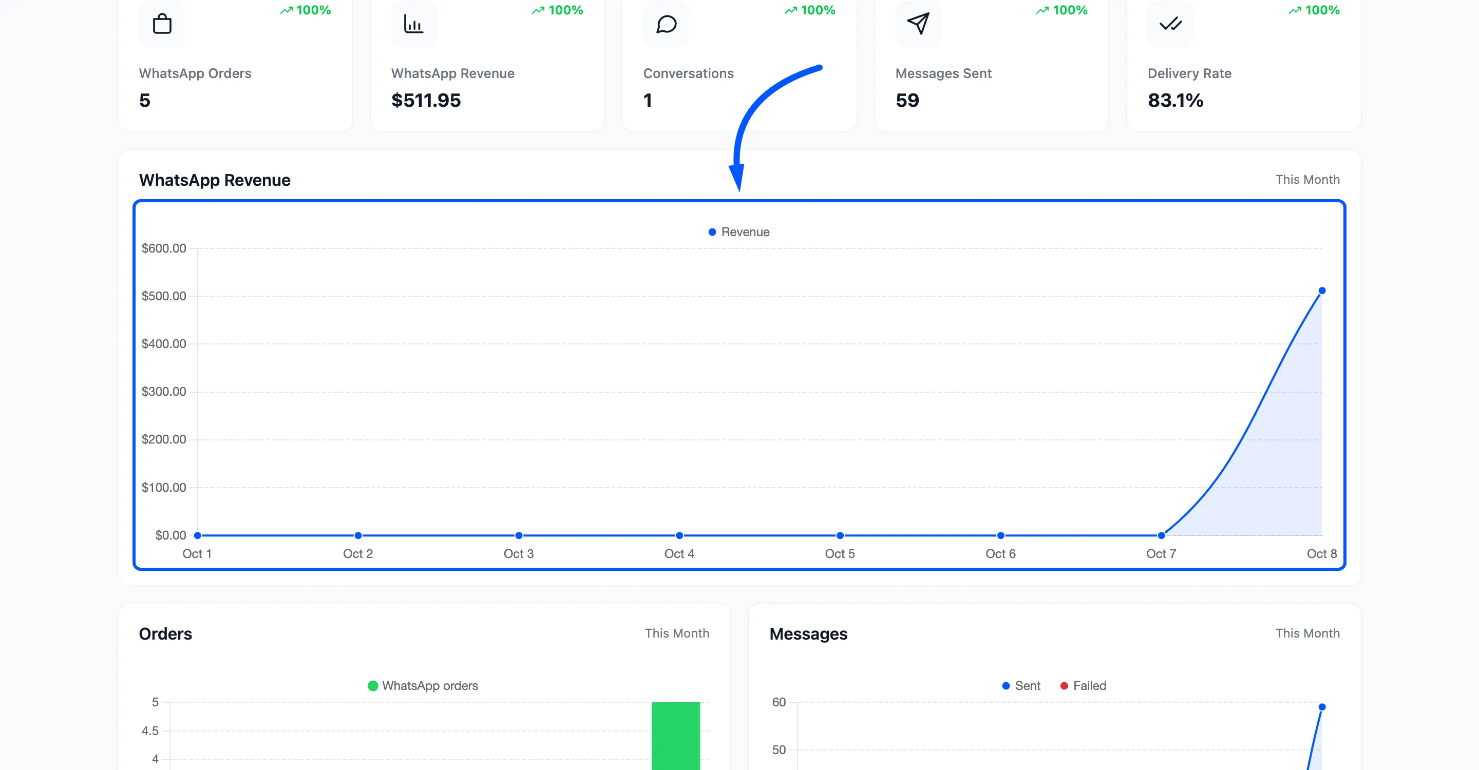Toggle the Failed legend in Messages chart
The height and width of the screenshot is (770, 1479).
[x=1083, y=686]
